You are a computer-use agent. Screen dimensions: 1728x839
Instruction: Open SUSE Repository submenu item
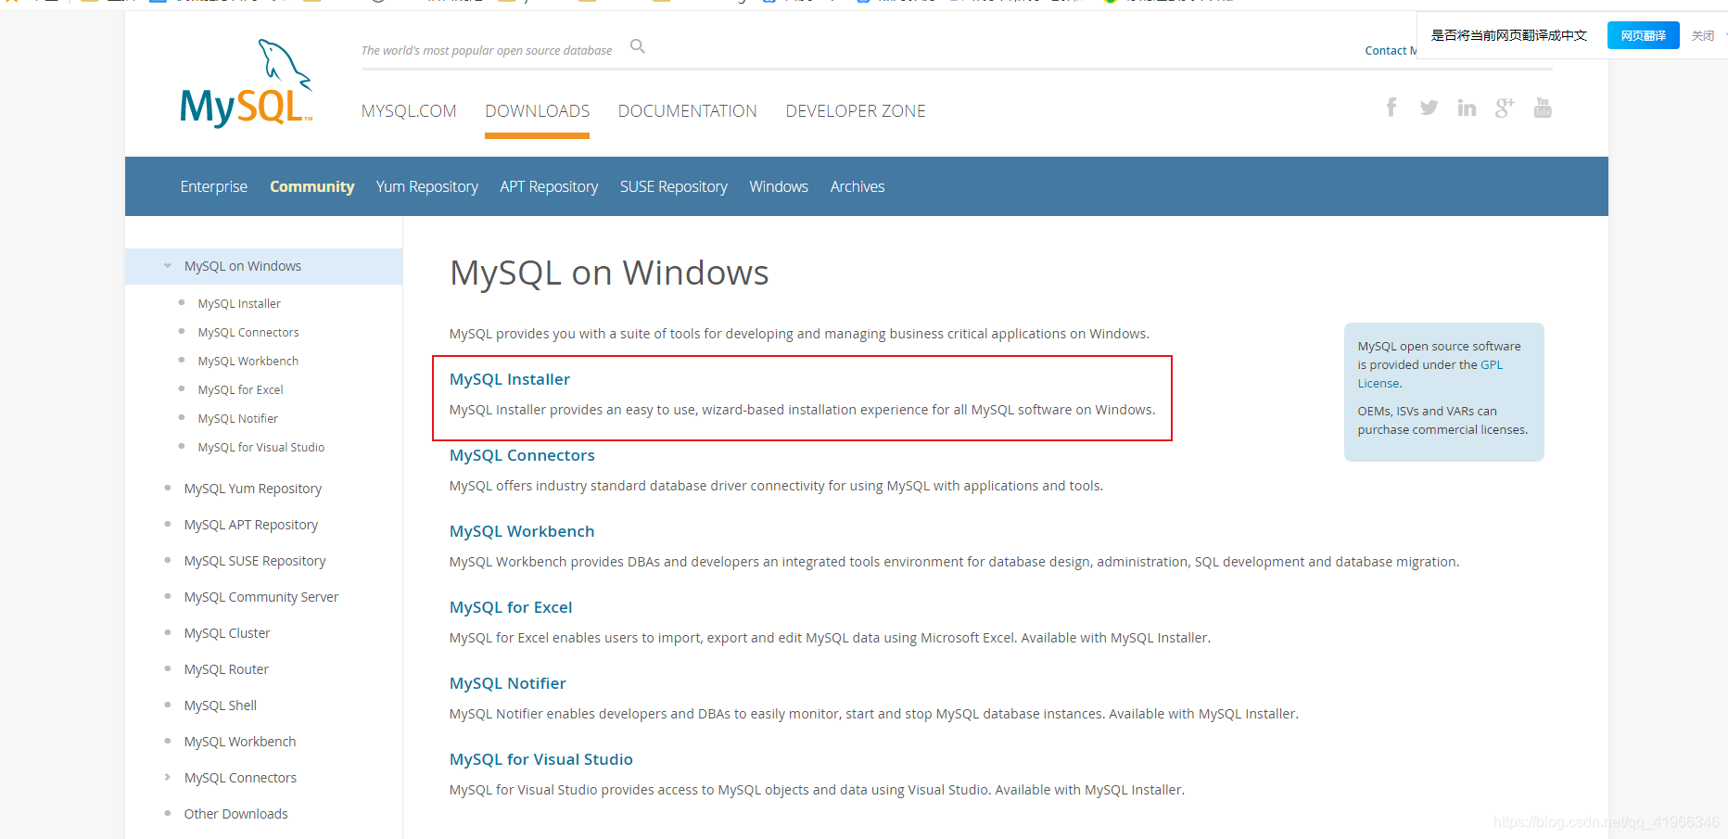[674, 186]
